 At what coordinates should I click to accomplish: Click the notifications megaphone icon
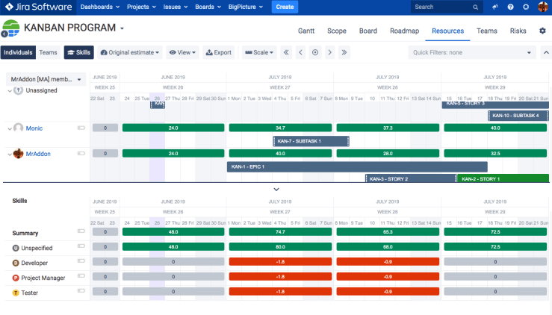[x=494, y=7]
